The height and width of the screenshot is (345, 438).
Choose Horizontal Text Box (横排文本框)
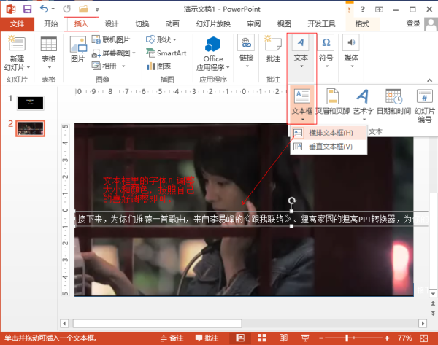pos(328,133)
